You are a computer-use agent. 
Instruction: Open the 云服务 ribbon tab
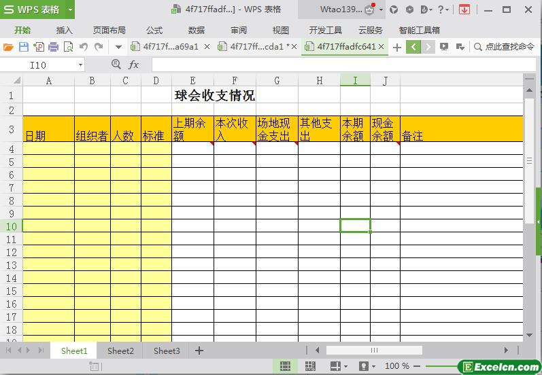pyautogui.click(x=370, y=31)
